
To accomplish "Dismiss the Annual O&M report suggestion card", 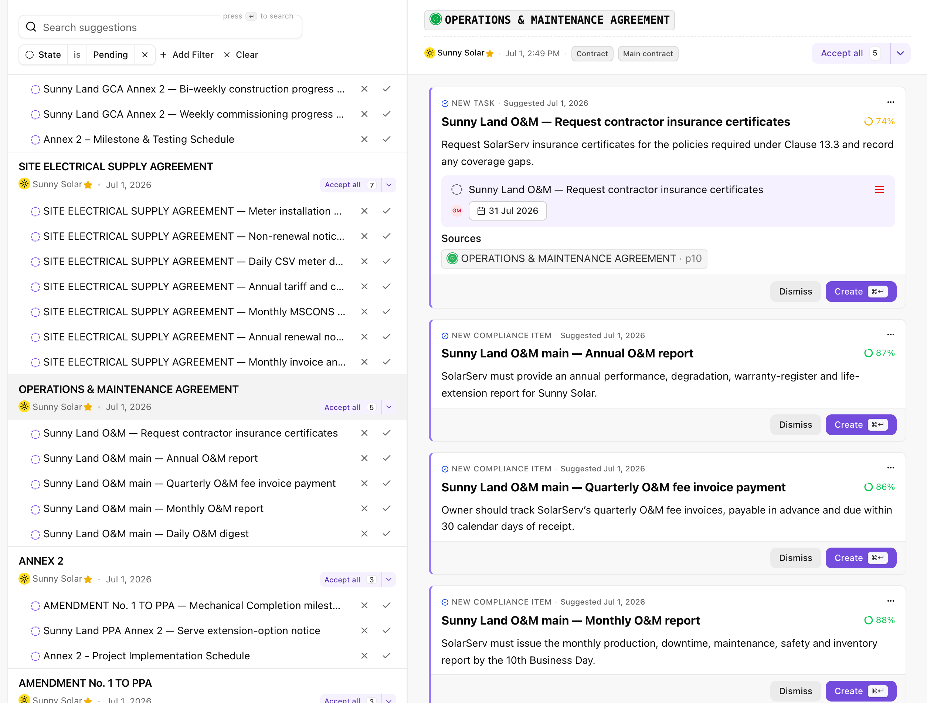I will click(795, 424).
